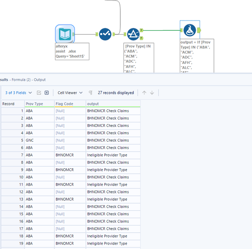
Task: Click the Formula tool output anchor
Action: point(199,30)
